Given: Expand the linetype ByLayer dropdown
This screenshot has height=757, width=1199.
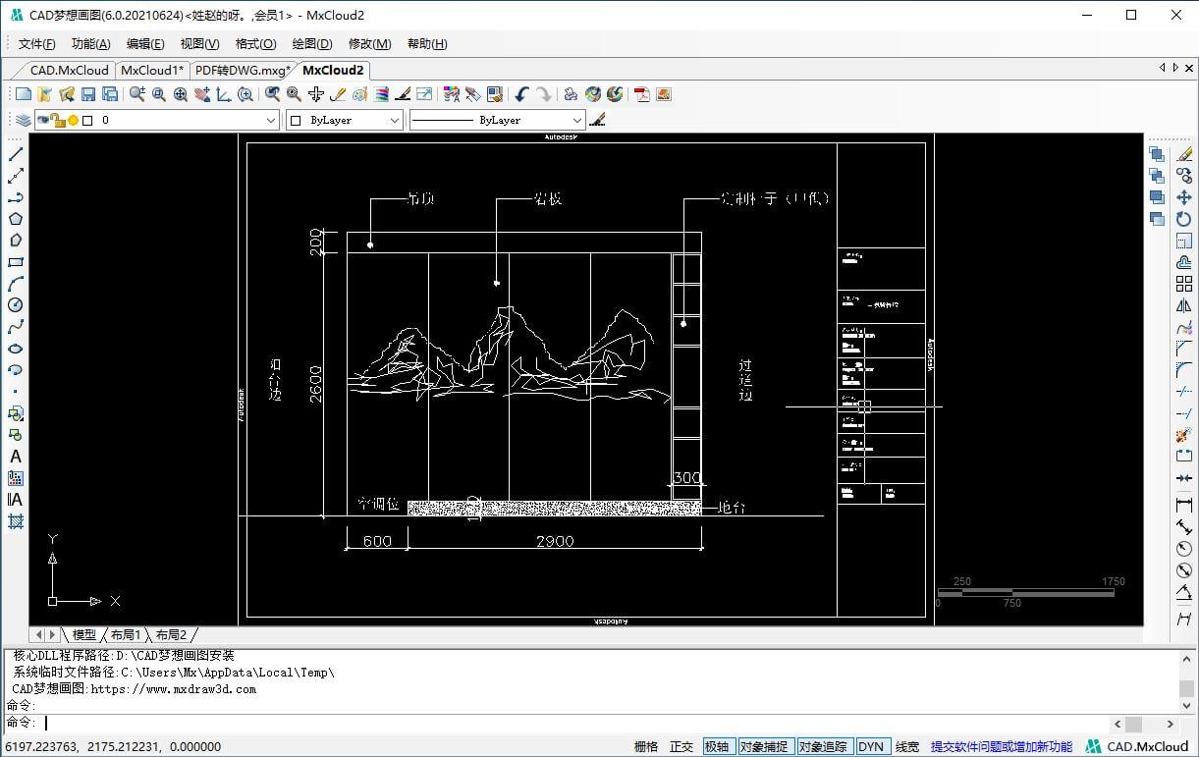Looking at the screenshot, I should [x=577, y=120].
